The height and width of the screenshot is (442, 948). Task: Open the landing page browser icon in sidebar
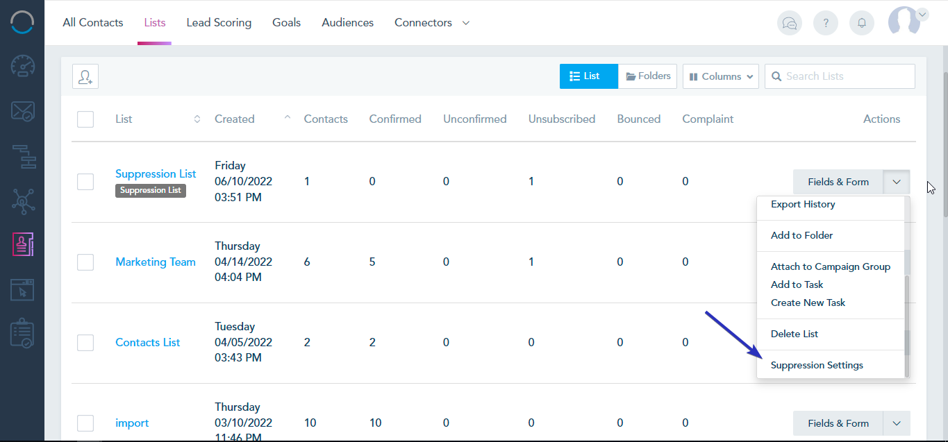tap(22, 289)
